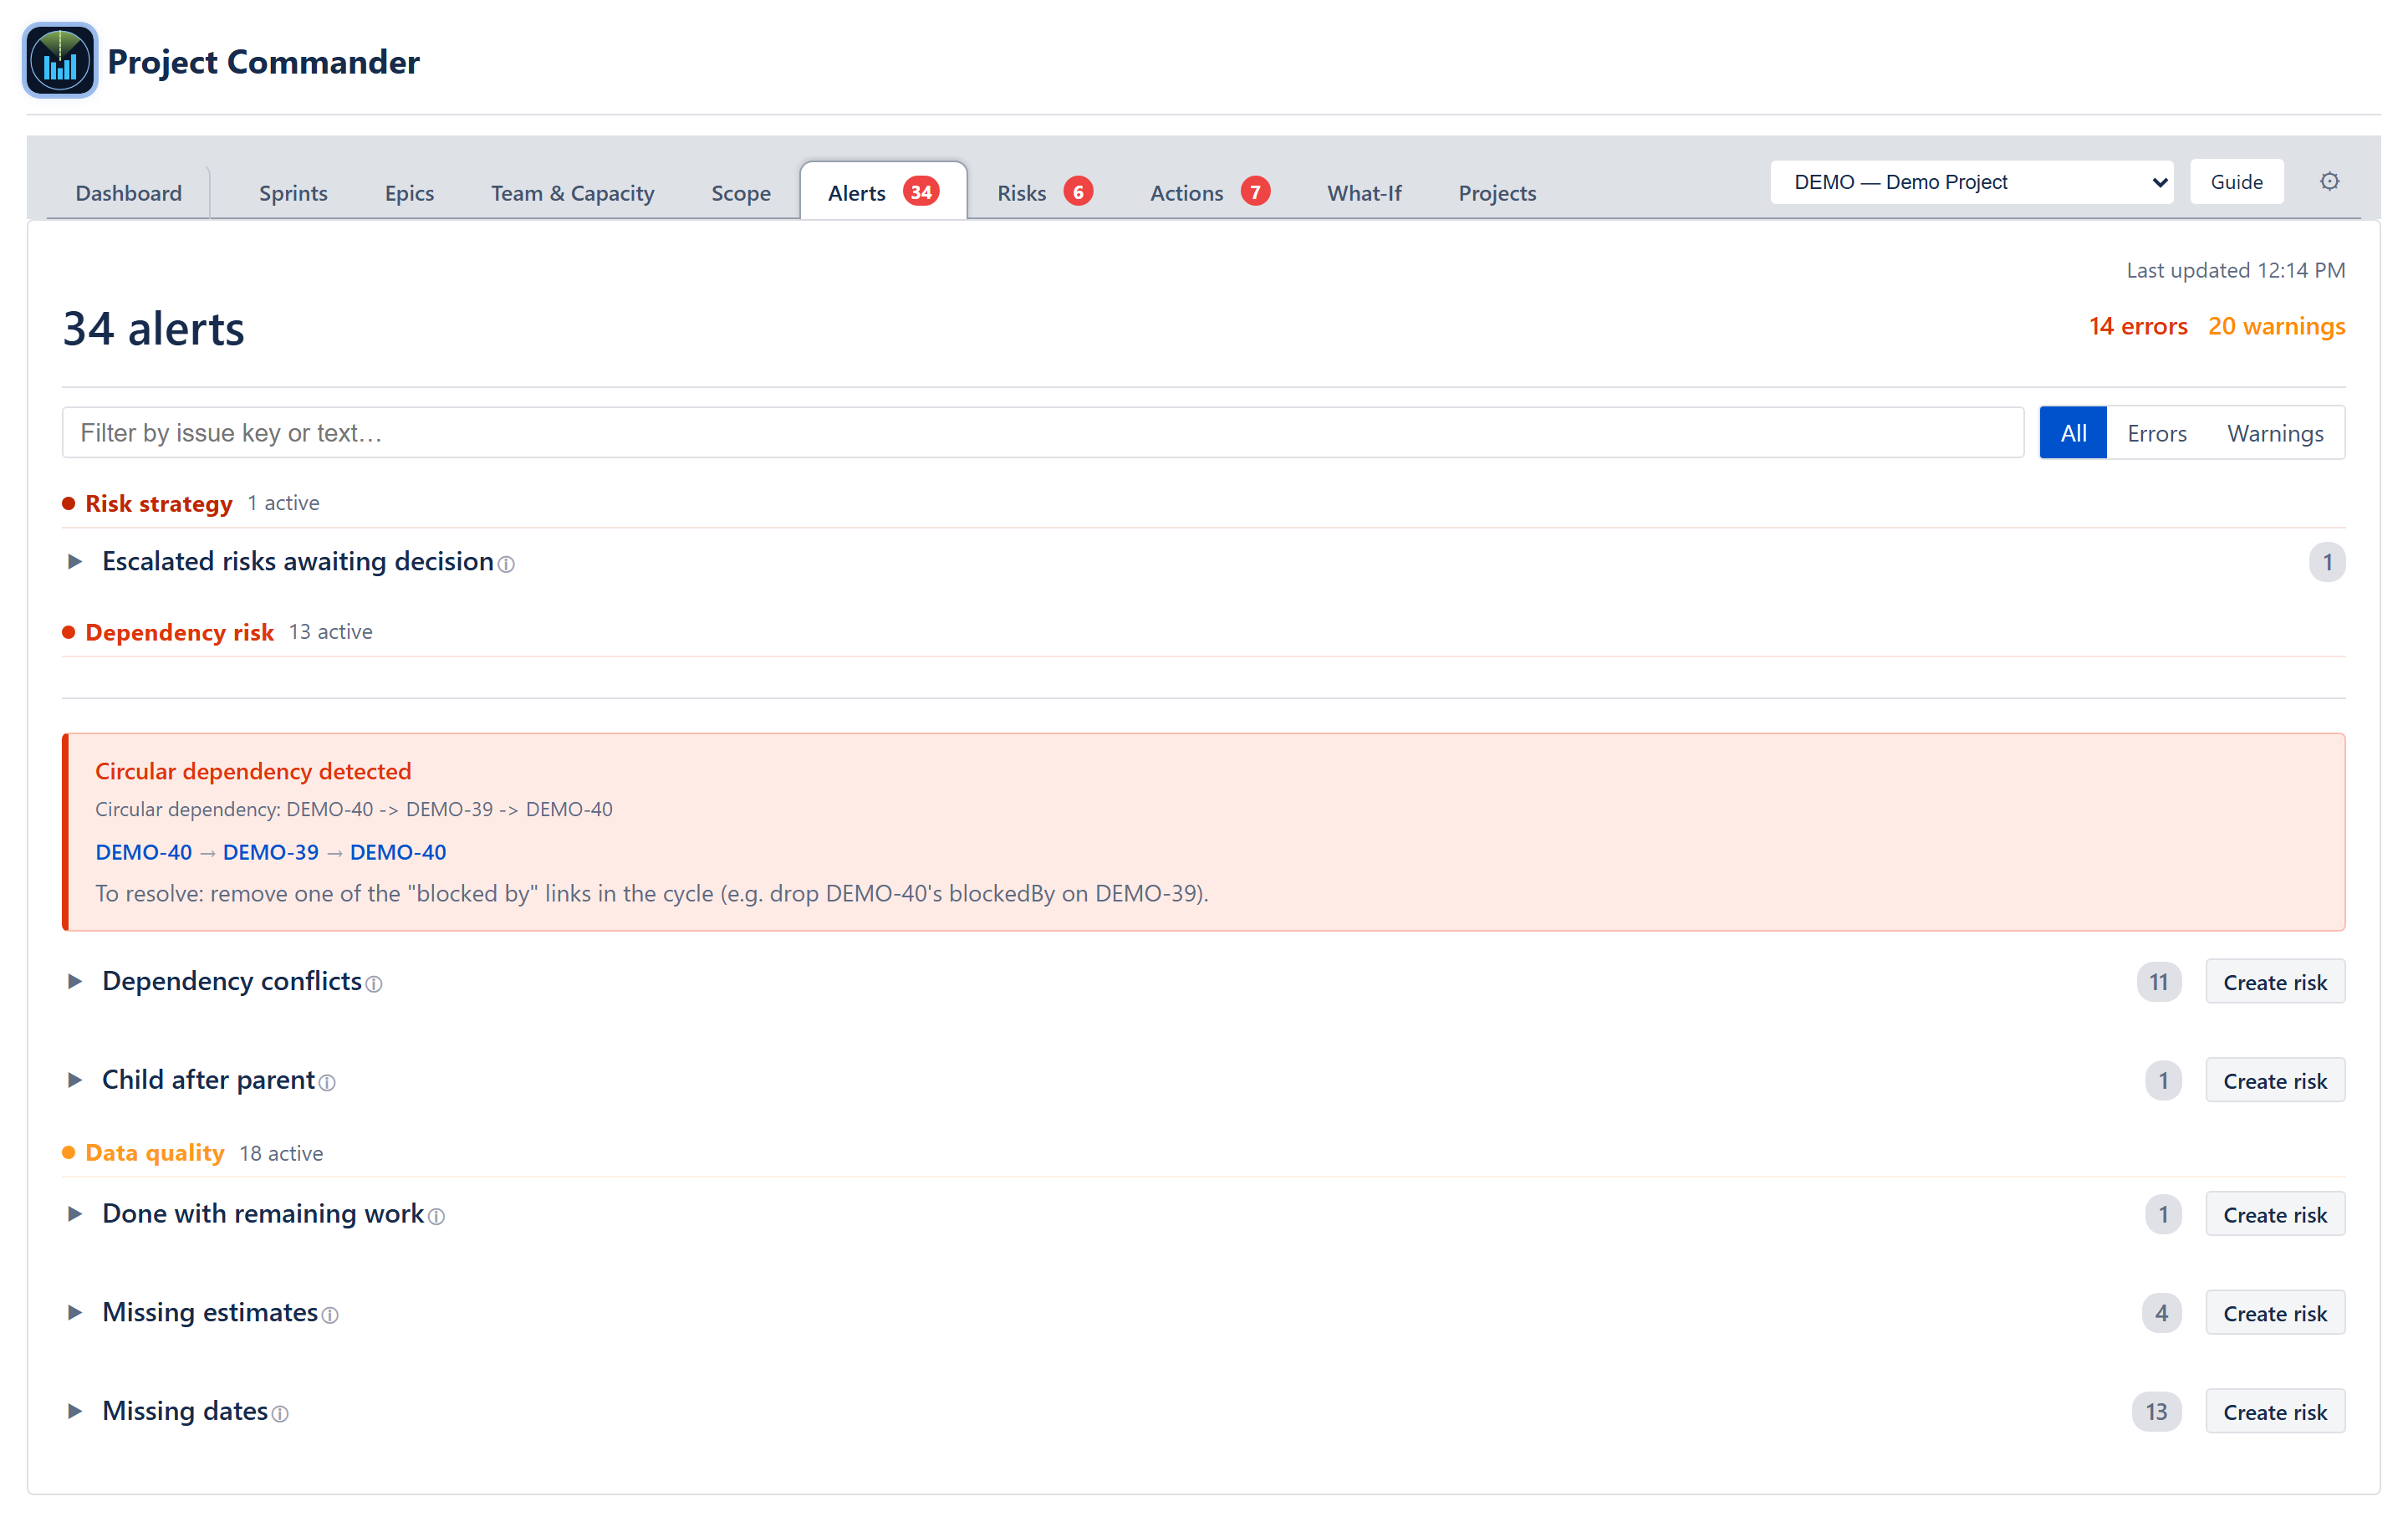Go to Team & Capacity tab
Screen dimensions: 2408x1522
(572, 193)
